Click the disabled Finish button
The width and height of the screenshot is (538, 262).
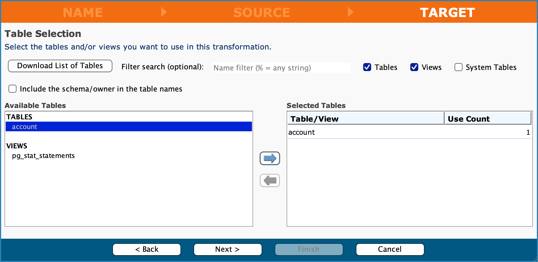[309, 249]
